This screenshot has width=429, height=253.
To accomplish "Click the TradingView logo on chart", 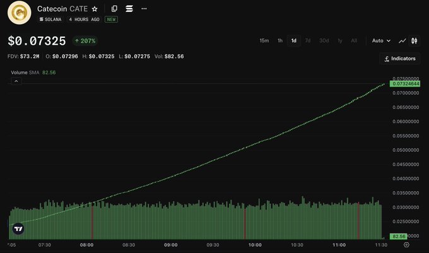I will (18, 228).
